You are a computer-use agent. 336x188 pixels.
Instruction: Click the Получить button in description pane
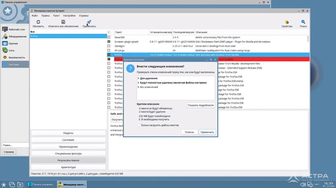coord(117,120)
